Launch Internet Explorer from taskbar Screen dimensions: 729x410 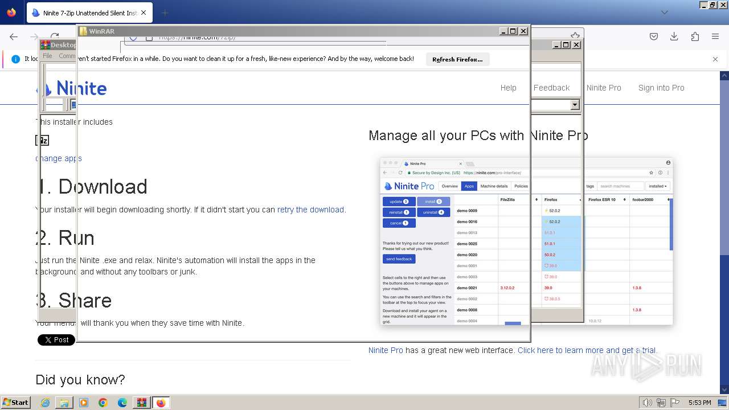(45, 403)
